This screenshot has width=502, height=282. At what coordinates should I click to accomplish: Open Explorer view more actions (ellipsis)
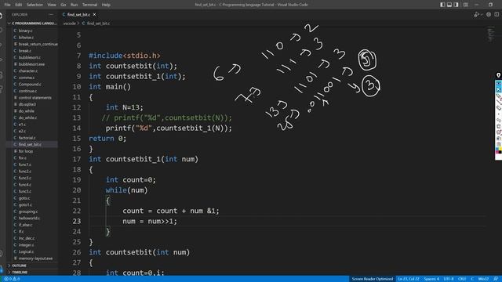point(50,15)
